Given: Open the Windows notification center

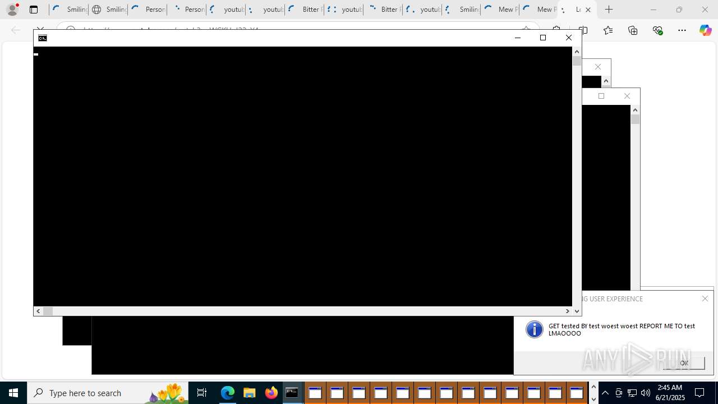Looking at the screenshot, I should tap(700, 393).
